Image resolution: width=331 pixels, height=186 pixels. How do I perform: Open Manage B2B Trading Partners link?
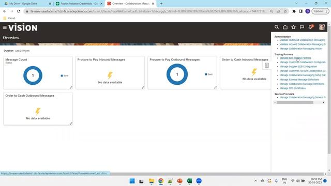(x=295, y=58)
